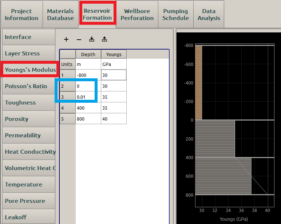Switch to Materials Database tab
The height and width of the screenshot is (224, 281).
click(x=60, y=15)
